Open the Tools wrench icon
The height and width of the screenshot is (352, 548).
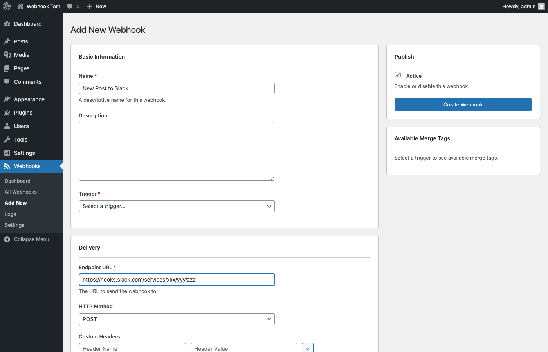click(x=7, y=139)
